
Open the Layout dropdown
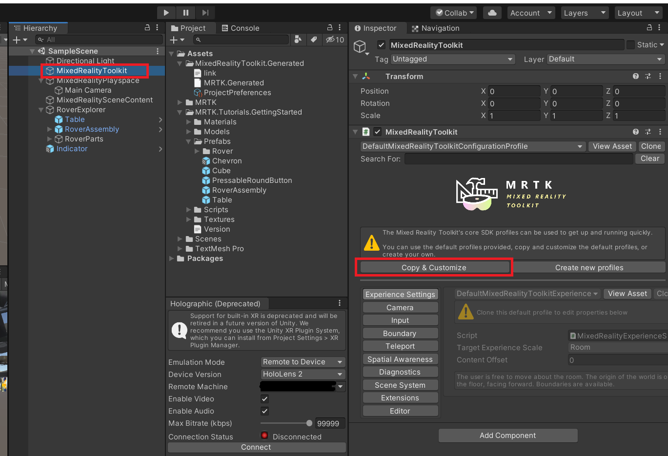coord(638,13)
